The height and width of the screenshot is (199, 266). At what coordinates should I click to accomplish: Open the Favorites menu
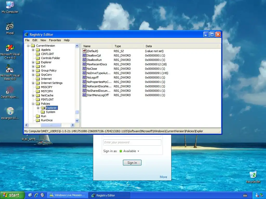(x=55, y=40)
